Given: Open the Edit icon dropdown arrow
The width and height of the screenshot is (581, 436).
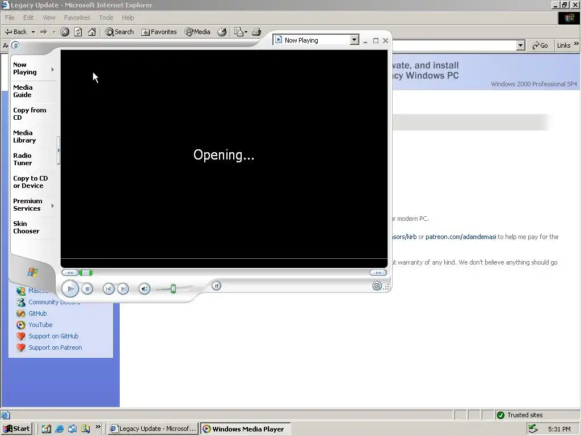Looking at the screenshot, I should click(246, 32).
